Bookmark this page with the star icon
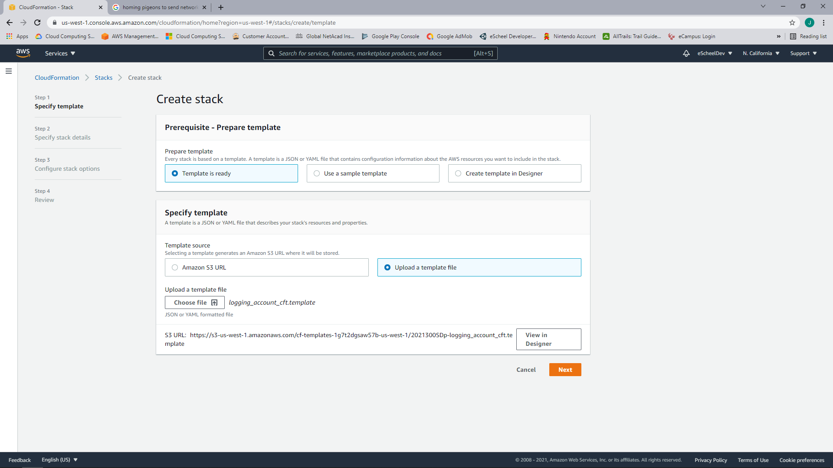The width and height of the screenshot is (833, 468). 792,23
